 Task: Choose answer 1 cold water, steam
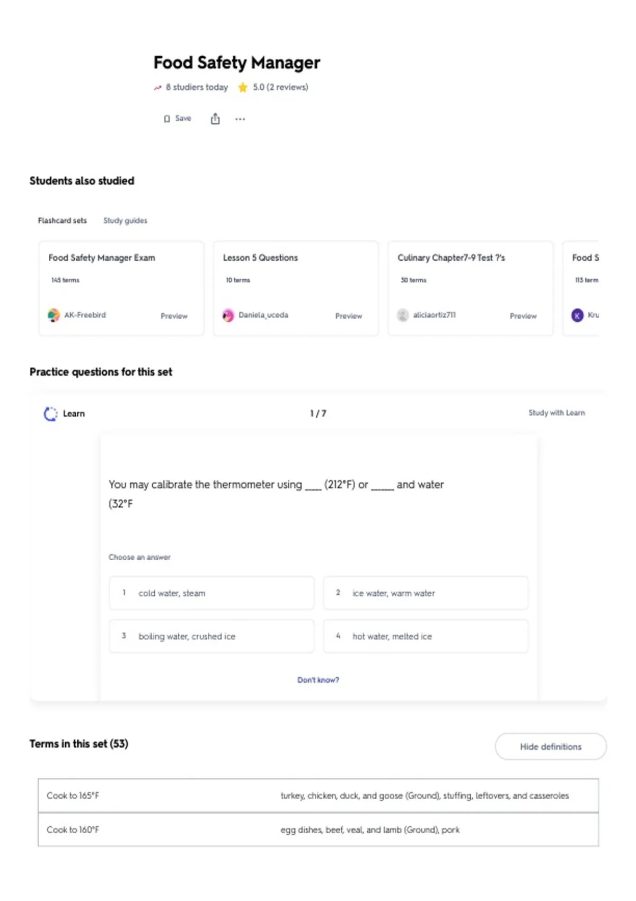211,593
